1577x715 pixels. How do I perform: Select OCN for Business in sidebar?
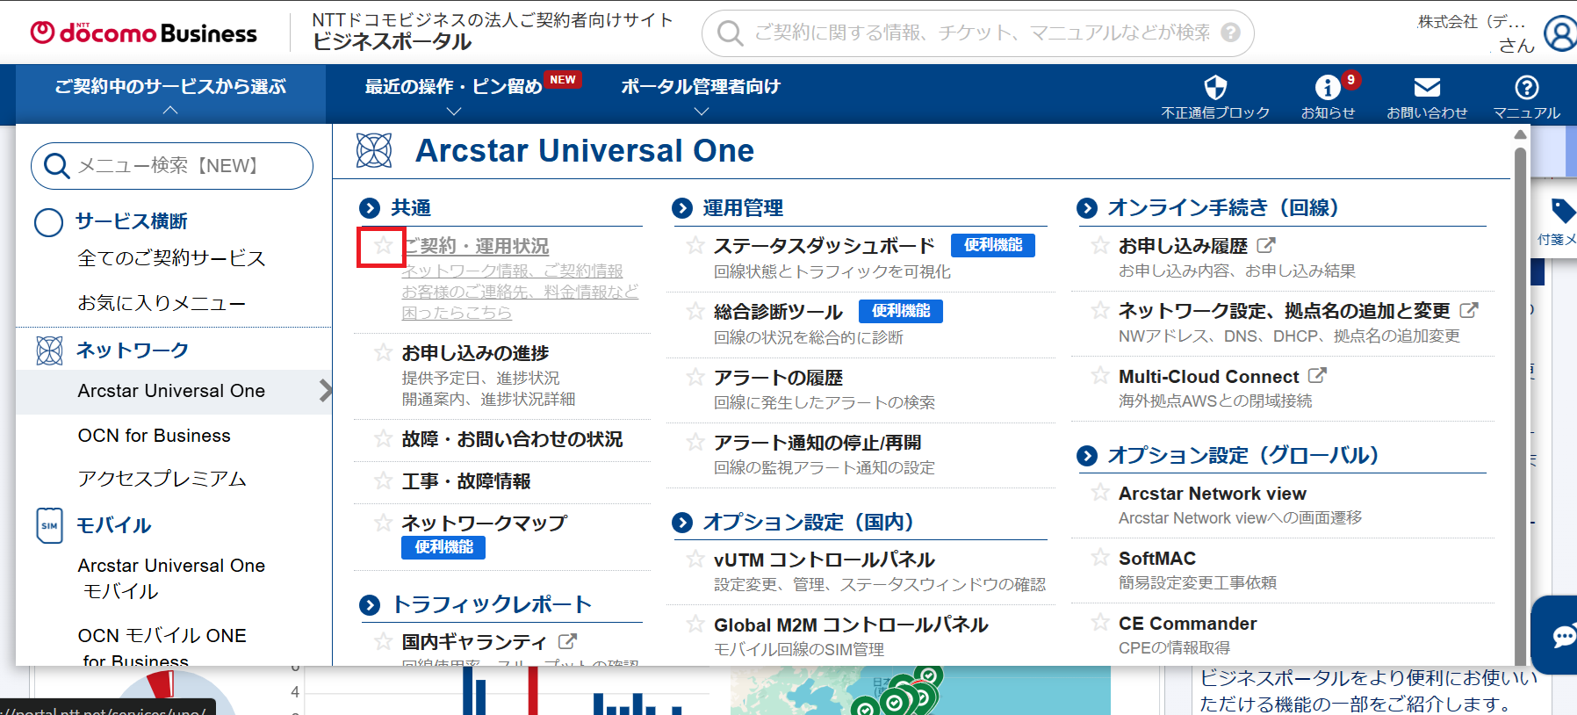155,436
